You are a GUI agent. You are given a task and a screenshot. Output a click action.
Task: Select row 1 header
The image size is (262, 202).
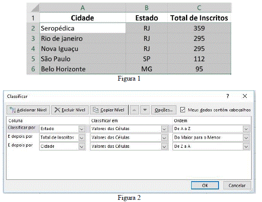33,18
